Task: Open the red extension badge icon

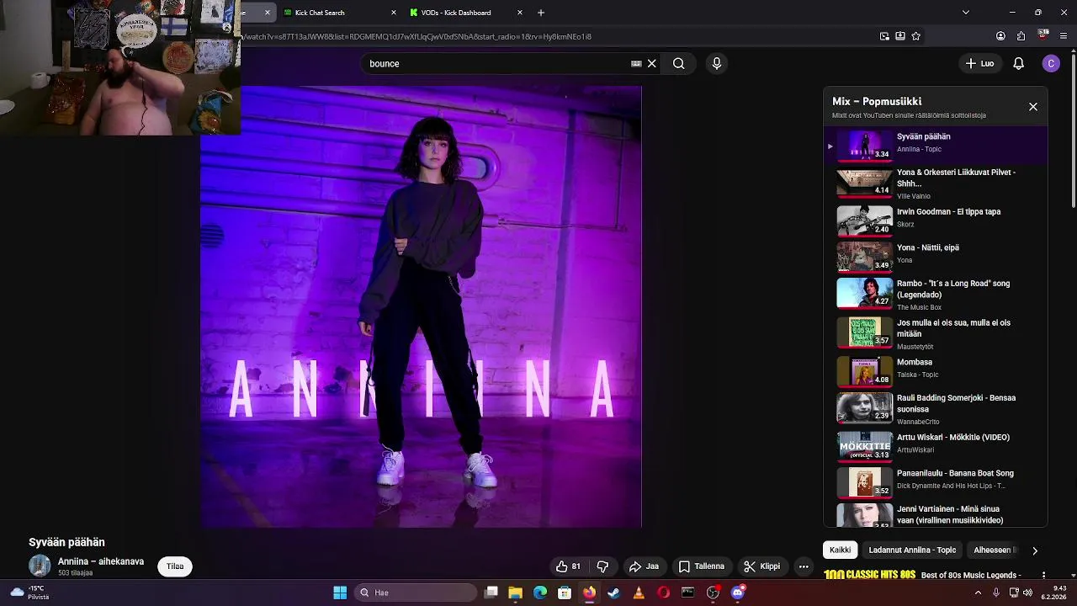Action: click(x=1043, y=35)
